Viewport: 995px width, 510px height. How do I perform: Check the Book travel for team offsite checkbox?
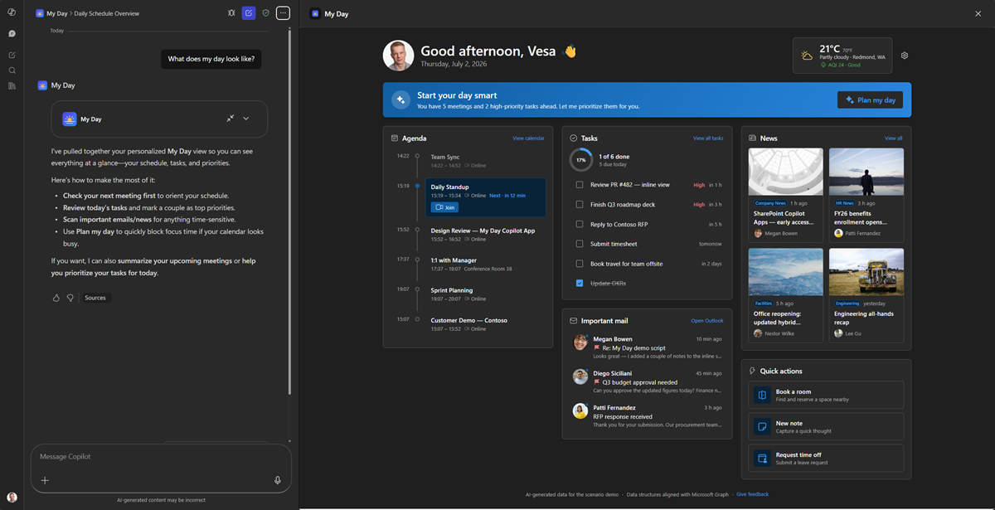click(x=580, y=264)
